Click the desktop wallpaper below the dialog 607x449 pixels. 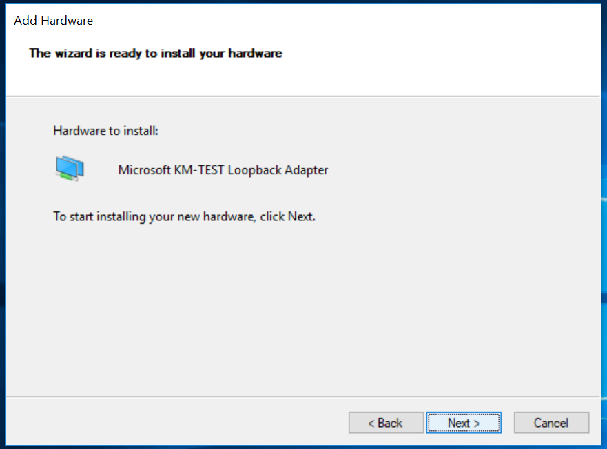(x=303, y=446)
